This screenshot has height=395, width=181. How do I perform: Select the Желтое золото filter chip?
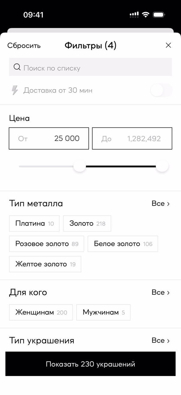coord(45,264)
